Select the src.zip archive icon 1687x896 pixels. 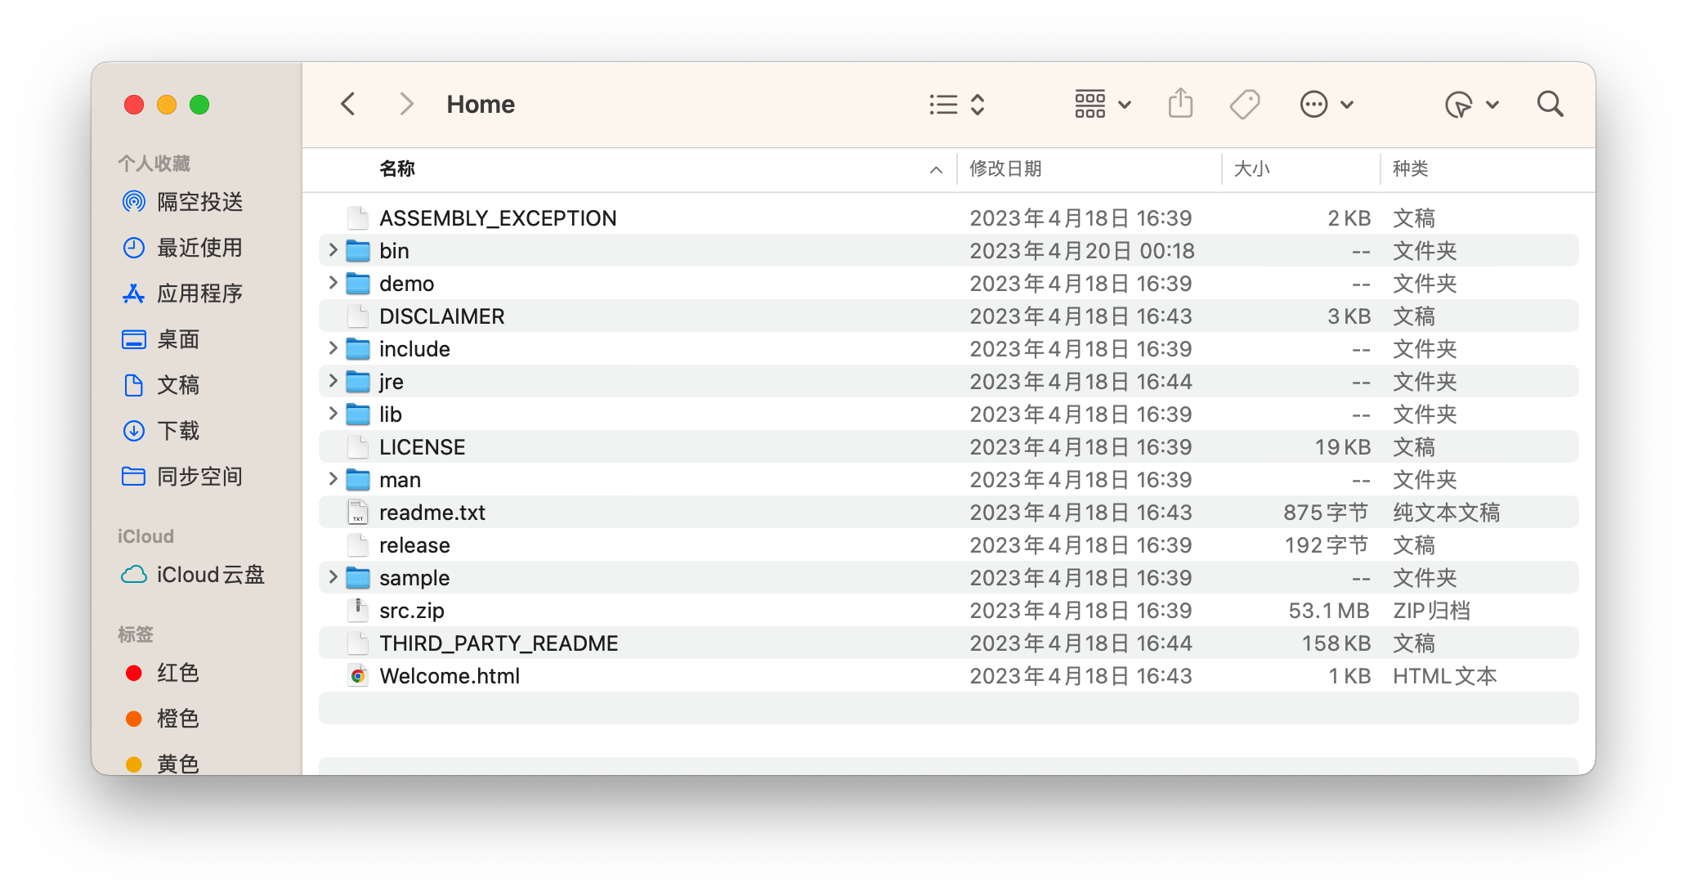click(358, 610)
